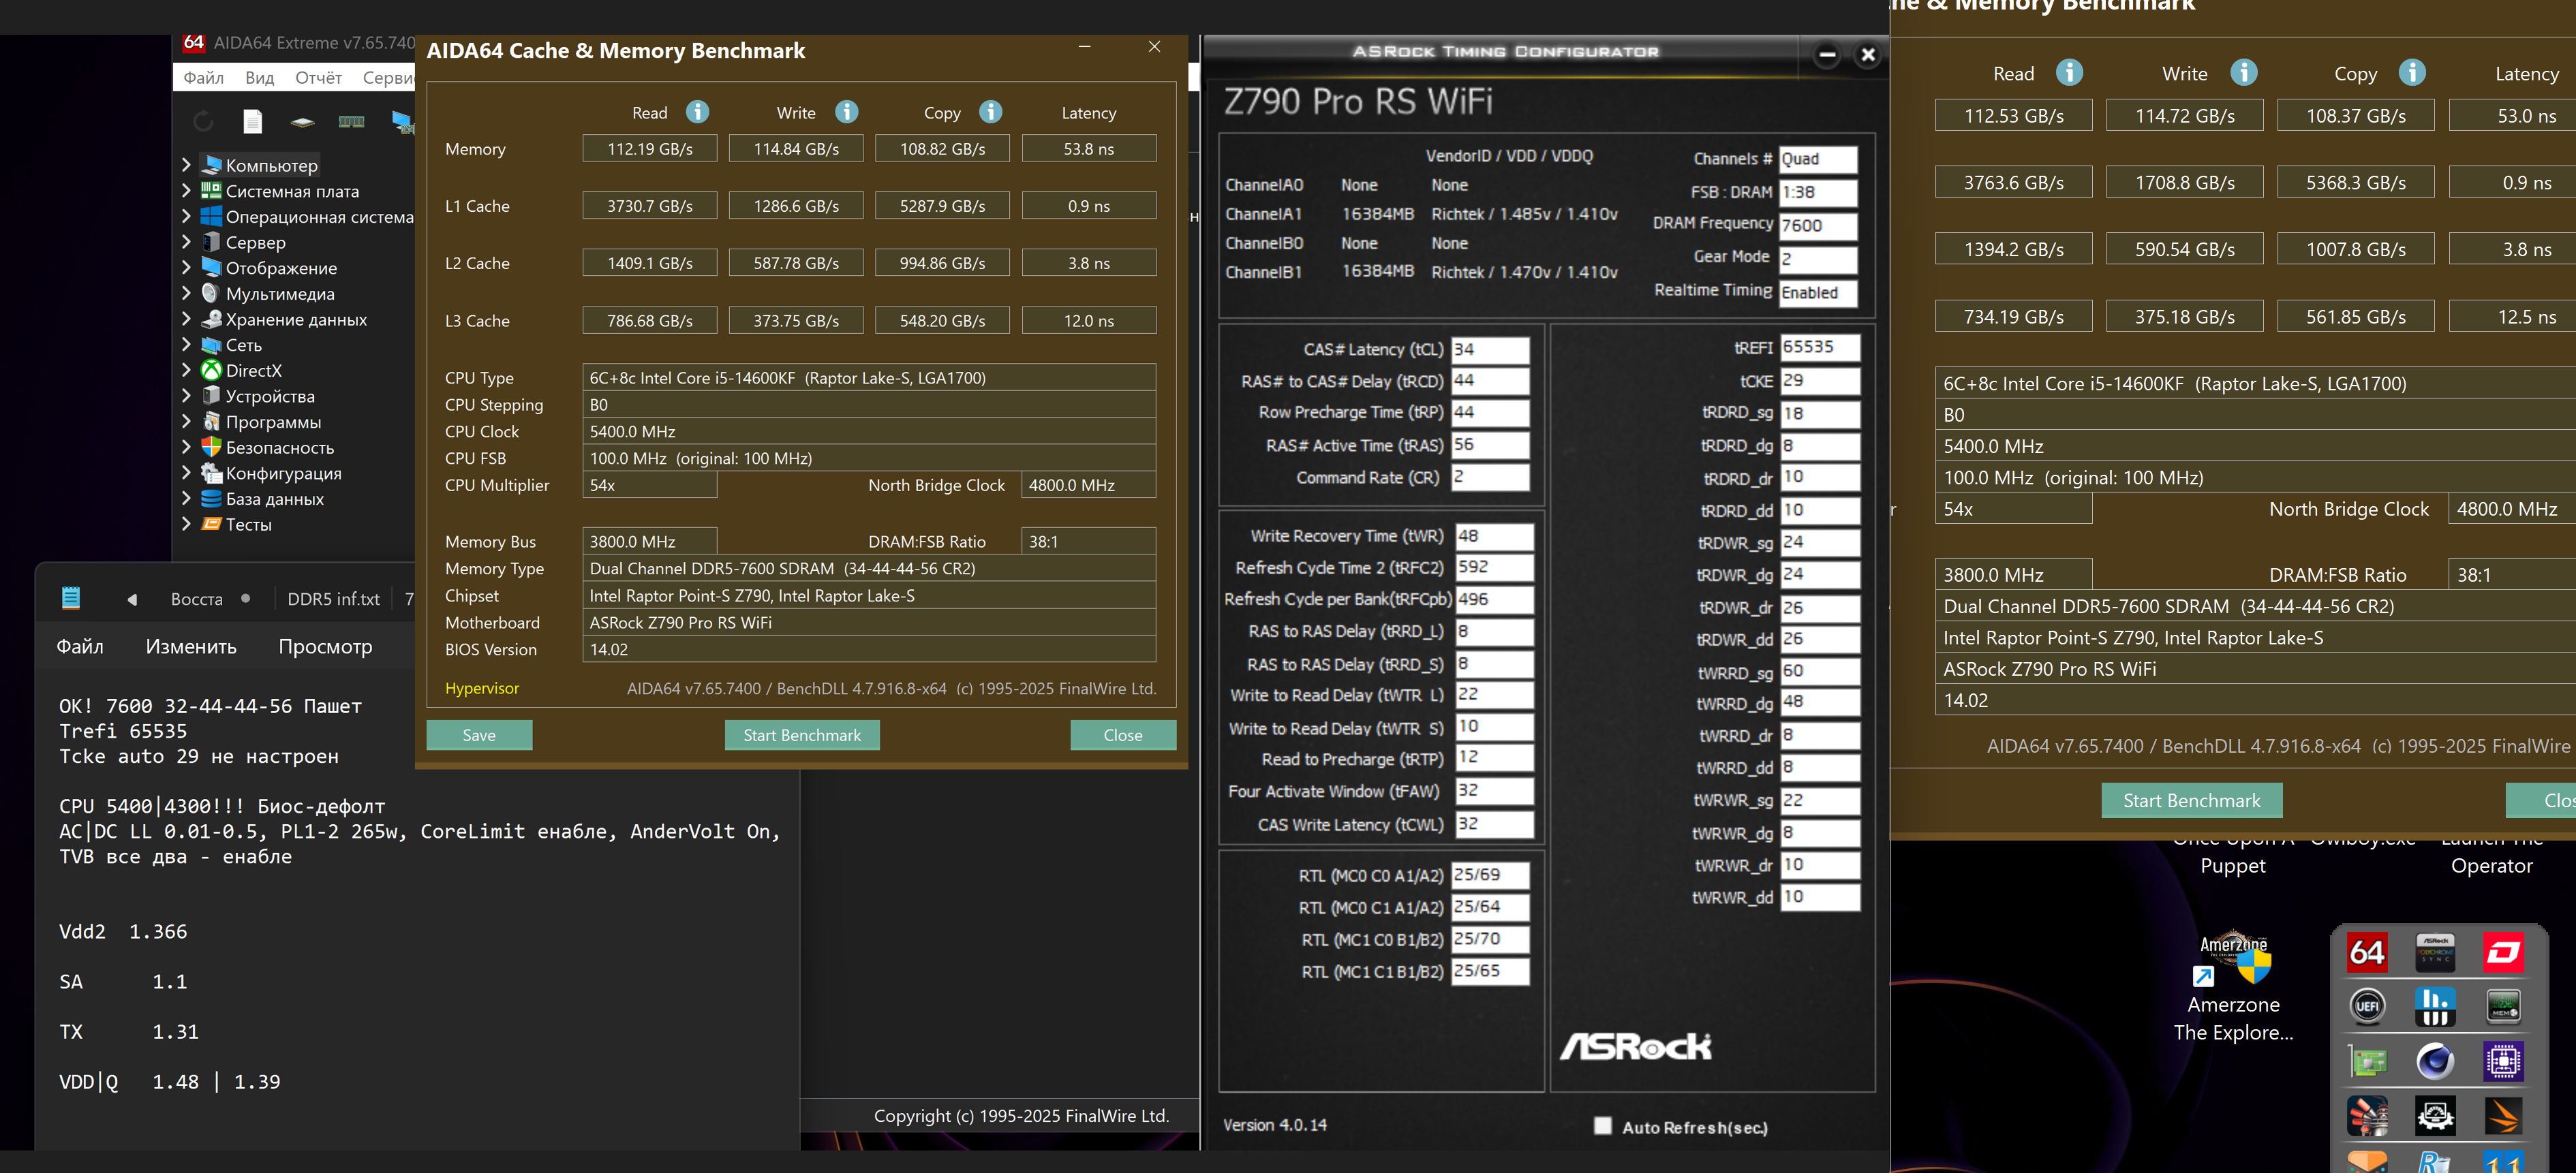
Task: Open the Изменить menu in Notepad
Action: point(191,646)
